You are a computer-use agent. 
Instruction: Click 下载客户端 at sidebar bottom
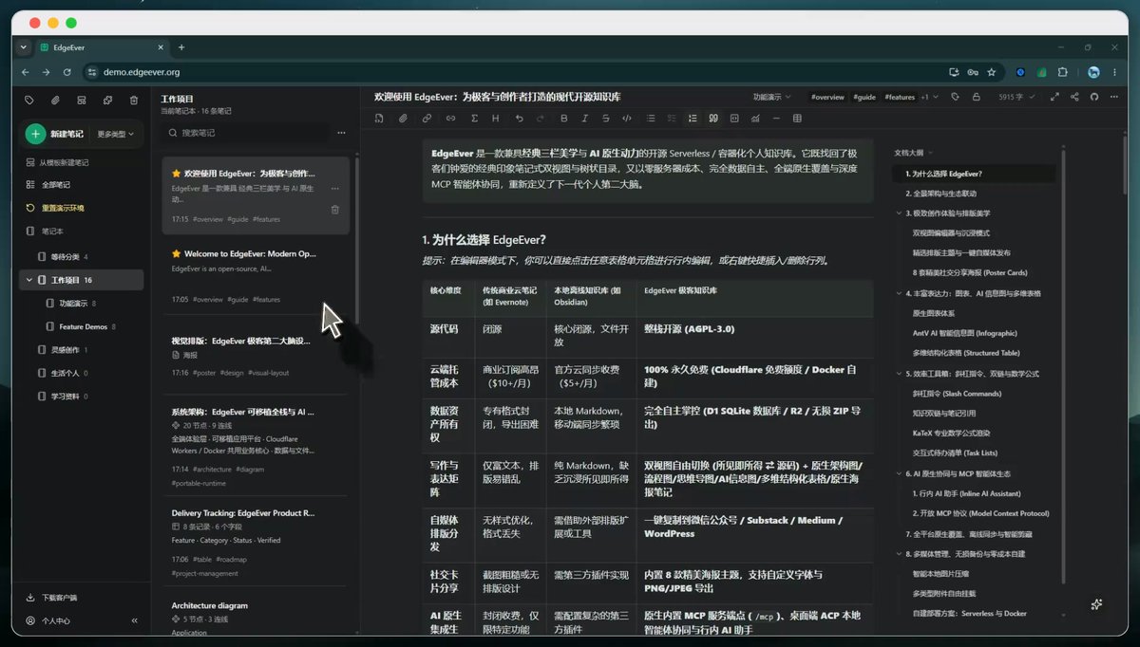(x=52, y=598)
